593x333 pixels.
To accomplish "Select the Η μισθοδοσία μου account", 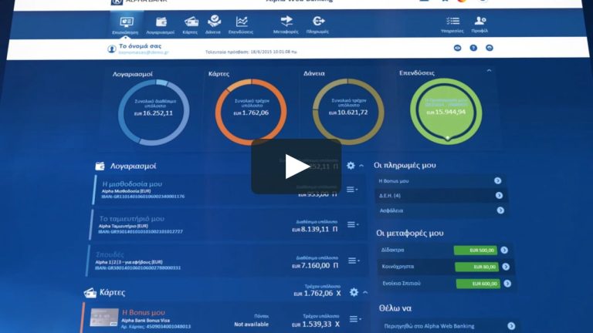I will click(x=132, y=184).
